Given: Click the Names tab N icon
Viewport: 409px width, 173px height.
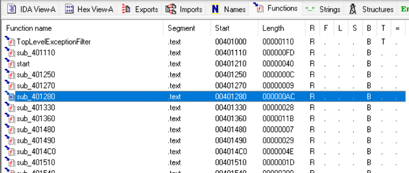Looking at the screenshot, I should point(215,9).
